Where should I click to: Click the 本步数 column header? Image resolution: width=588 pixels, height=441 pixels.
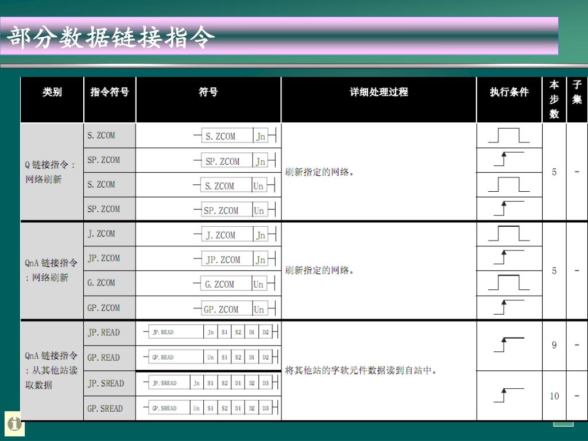tap(554, 99)
